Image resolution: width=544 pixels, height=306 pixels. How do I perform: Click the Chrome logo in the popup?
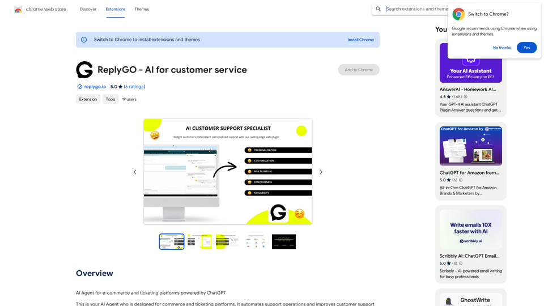[458, 14]
